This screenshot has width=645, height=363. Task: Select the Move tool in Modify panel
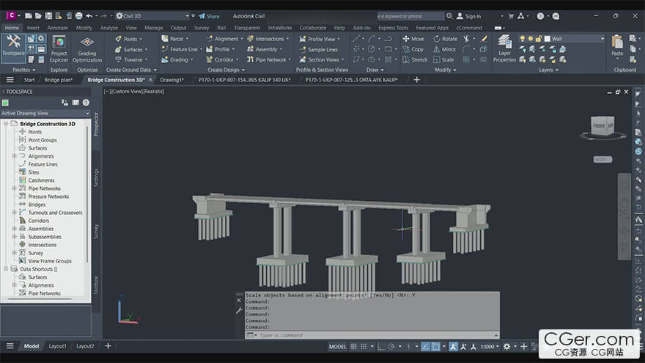(x=413, y=39)
